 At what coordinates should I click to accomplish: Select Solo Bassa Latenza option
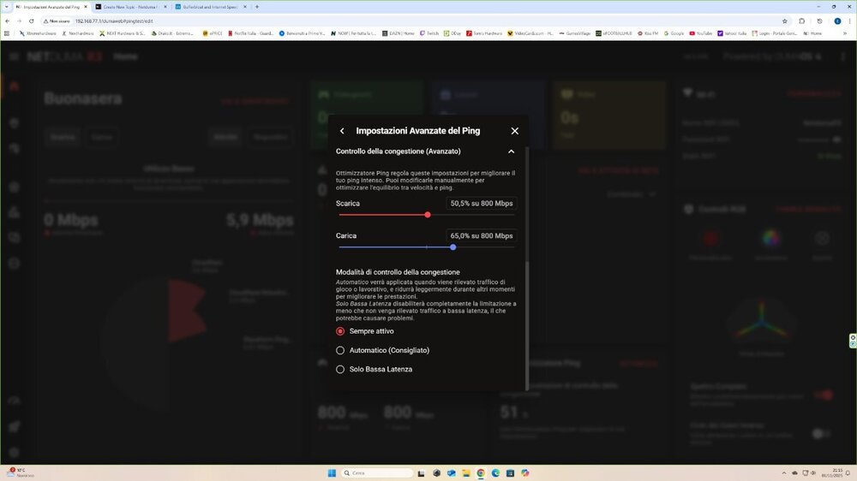click(340, 369)
